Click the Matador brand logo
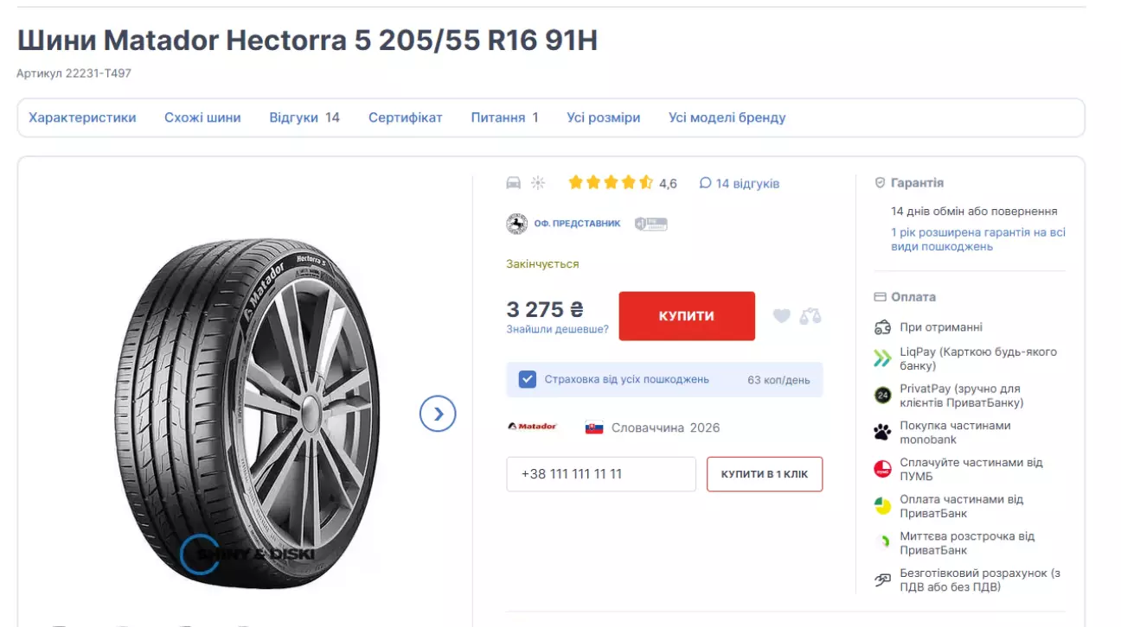This screenshot has height=627, width=1121. pyautogui.click(x=532, y=427)
